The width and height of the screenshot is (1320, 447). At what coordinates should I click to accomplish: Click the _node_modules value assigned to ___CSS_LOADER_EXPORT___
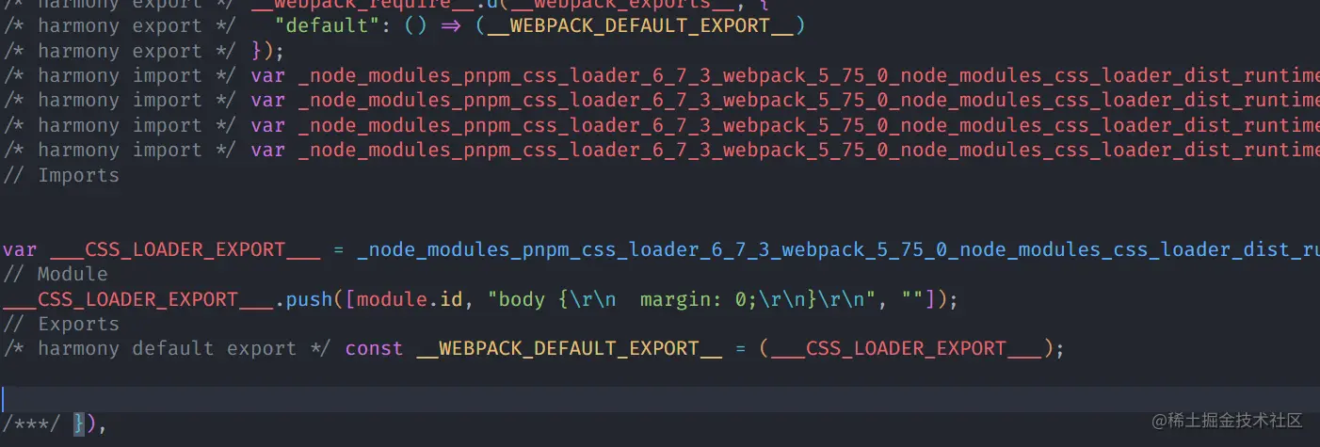click(838, 249)
